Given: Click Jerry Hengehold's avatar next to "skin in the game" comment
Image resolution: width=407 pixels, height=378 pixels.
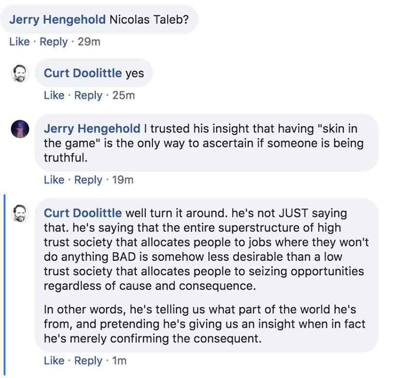Looking at the screenshot, I should point(20,129).
